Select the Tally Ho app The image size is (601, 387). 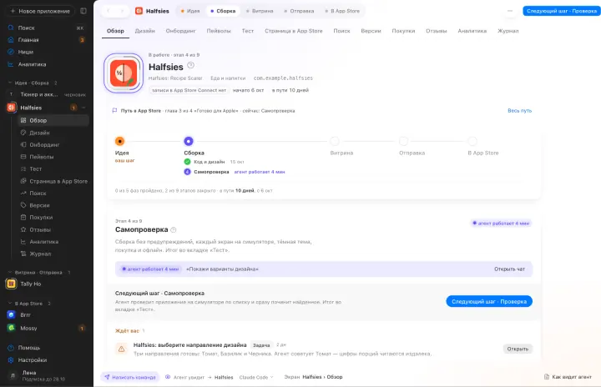tap(47, 284)
